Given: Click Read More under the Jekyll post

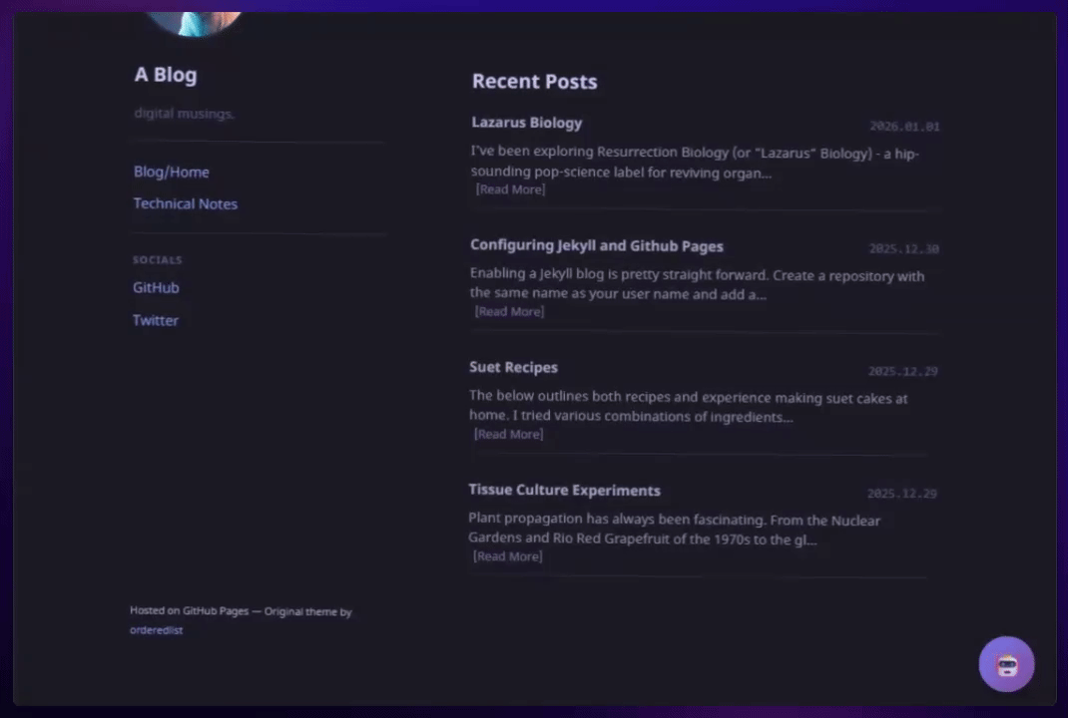Looking at the screenshot, I should (x=509, y=311).
